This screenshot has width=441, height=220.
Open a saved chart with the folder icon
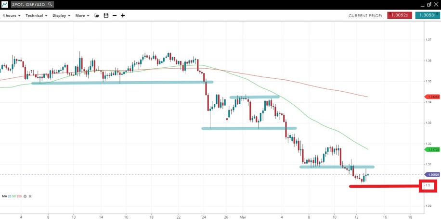click(x=97, y=15)
